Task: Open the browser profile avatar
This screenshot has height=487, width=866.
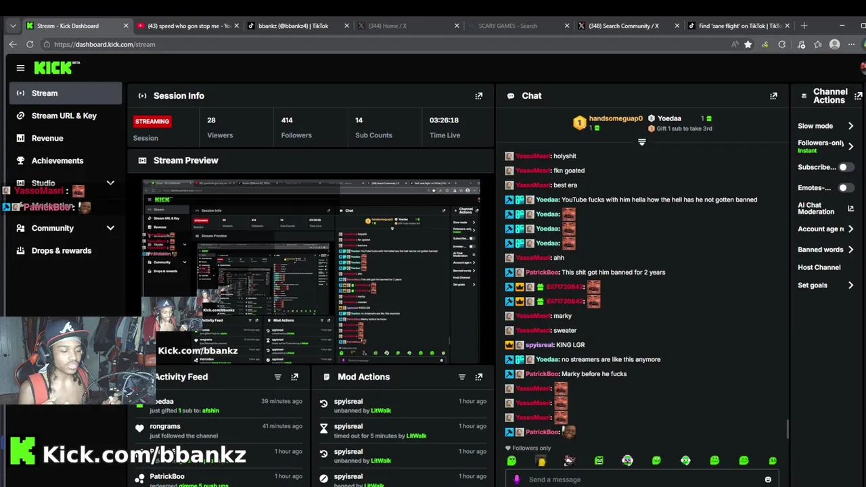Action: [835, 44]
